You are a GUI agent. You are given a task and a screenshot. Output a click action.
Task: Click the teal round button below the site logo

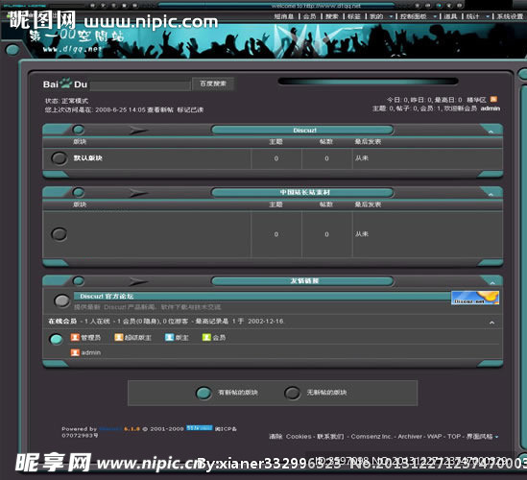click(12, 50)
